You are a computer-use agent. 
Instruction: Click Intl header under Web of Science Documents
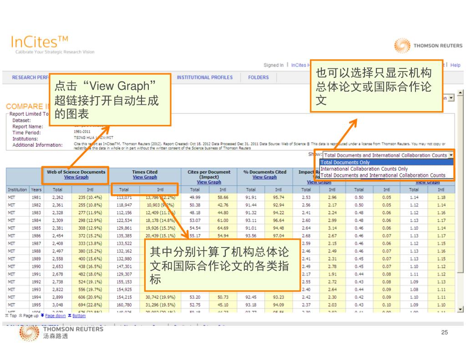click(90, 190)
